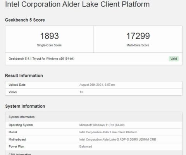
Task: Click the green Valid badge
Action: tap(174, 59)
